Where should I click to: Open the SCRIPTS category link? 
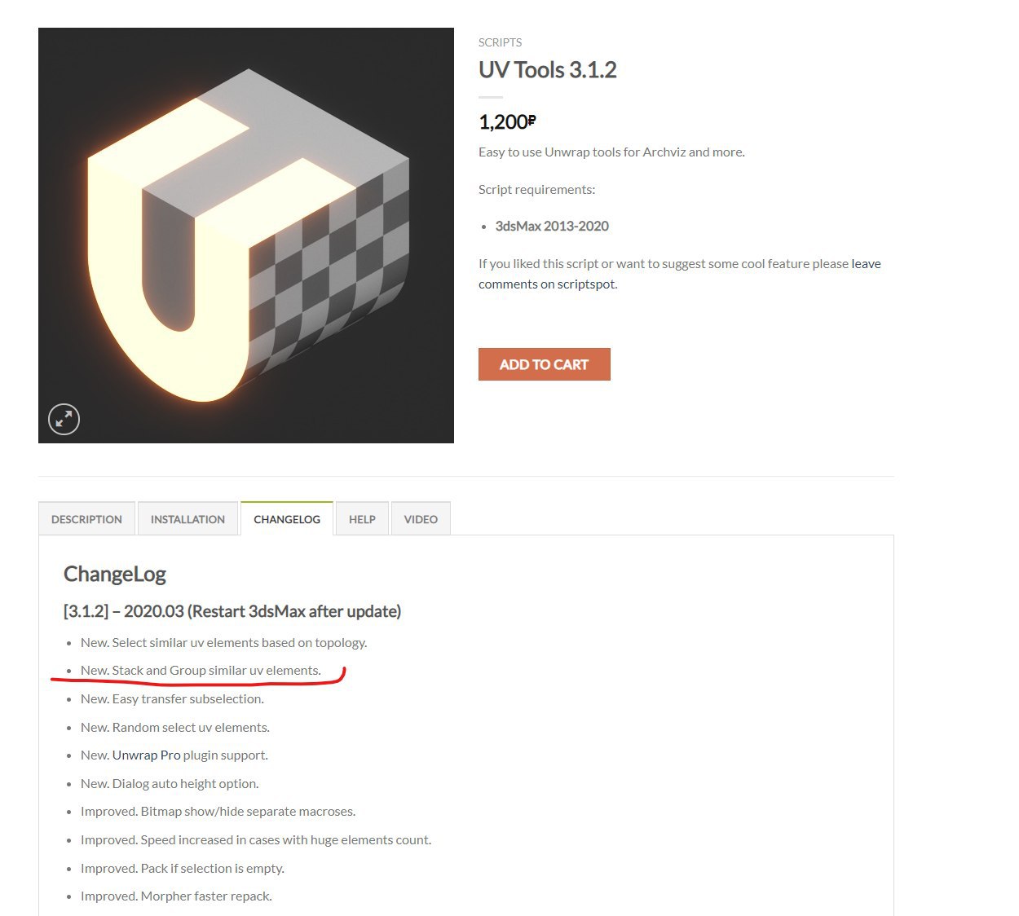click(500, 42)
